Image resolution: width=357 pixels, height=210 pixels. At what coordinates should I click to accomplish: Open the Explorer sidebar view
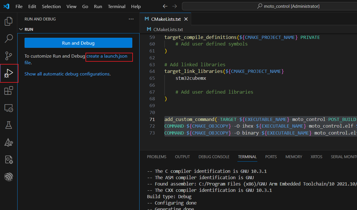[8, 21]
